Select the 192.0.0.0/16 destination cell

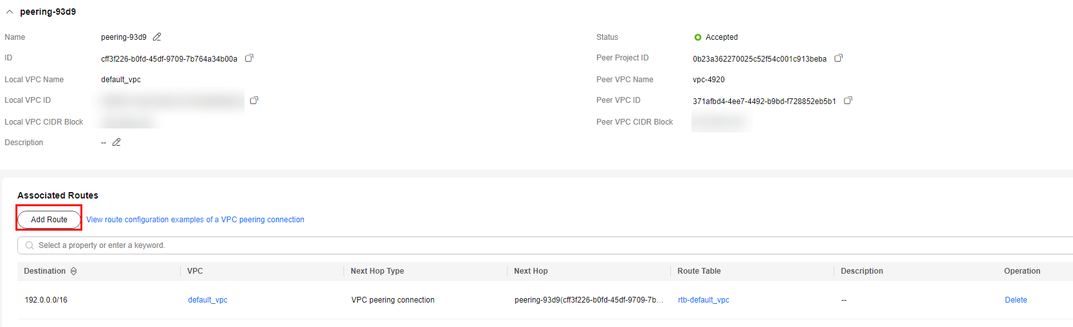click(46, 300)
